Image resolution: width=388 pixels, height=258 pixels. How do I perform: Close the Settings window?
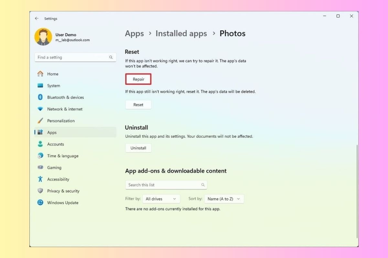click(x=351, y=16)
